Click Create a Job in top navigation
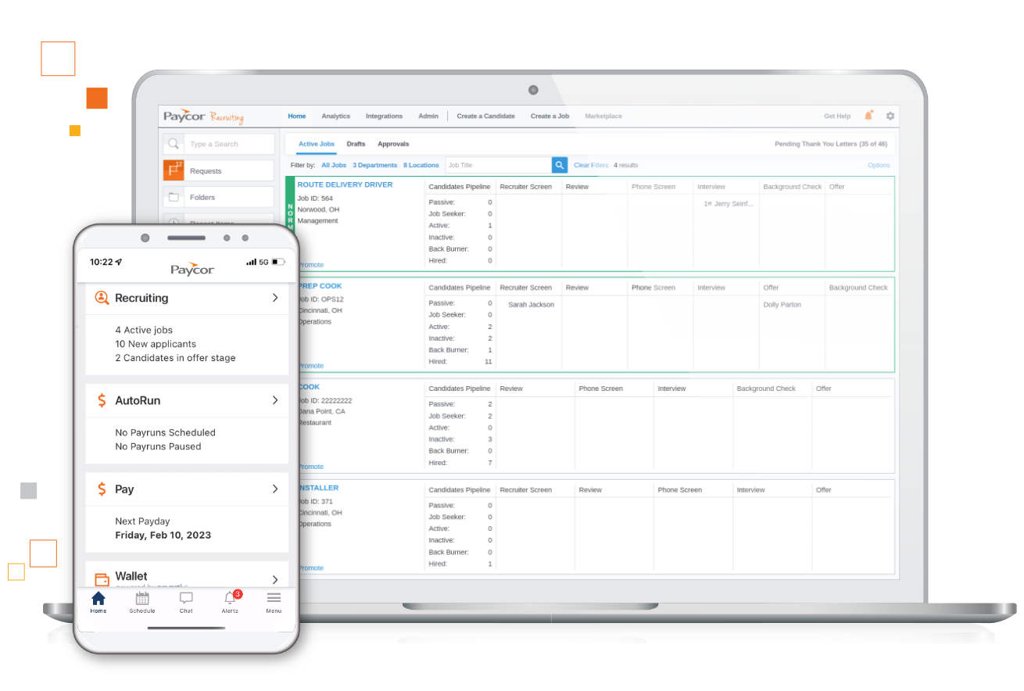Image resolution: width=1024 pixels, height=691 pixels. pos(550,116)
